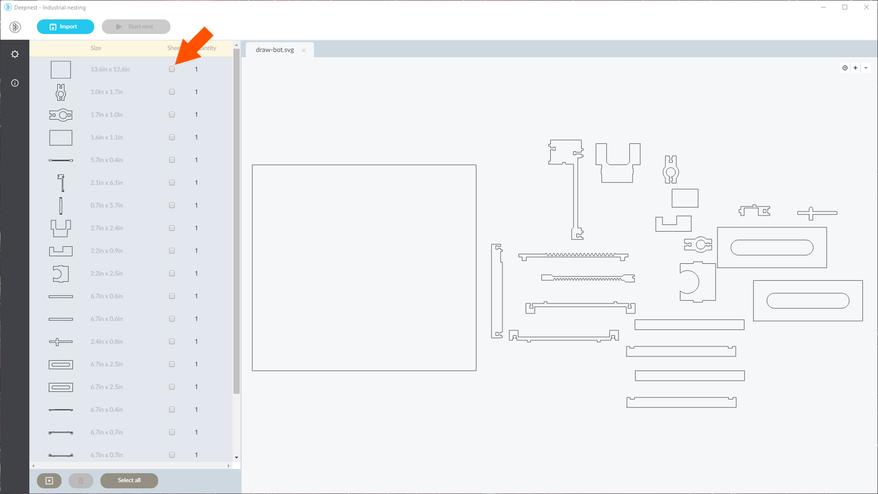This screenshot has width=878, height=494.
Task: Click the quantity value for the first part
Action: click(x=196, y=69)
